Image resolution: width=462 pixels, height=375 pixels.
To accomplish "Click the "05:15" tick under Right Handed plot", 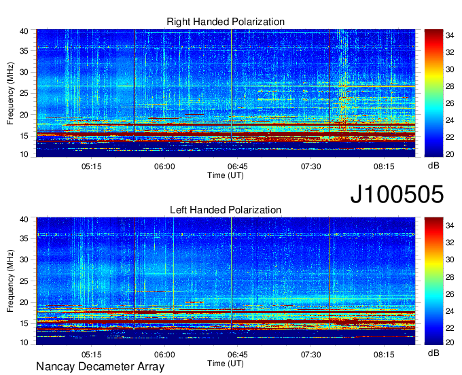I will pyautogui.click(x=91, y=166).
